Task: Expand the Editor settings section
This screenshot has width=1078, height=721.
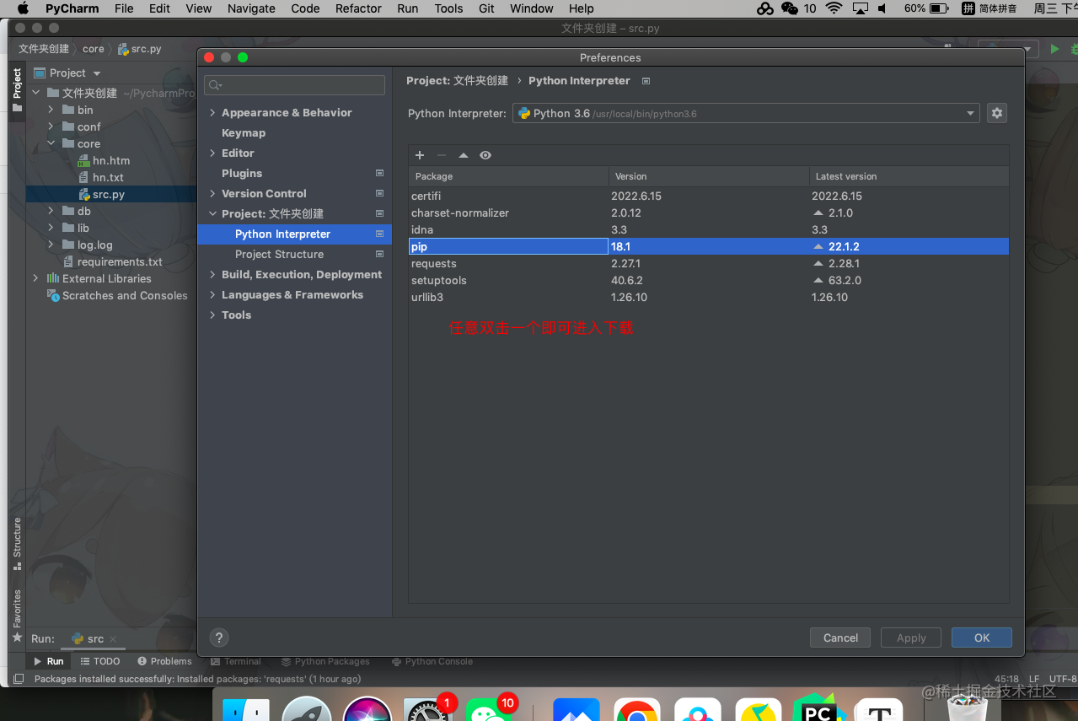Action: (212, 153)
